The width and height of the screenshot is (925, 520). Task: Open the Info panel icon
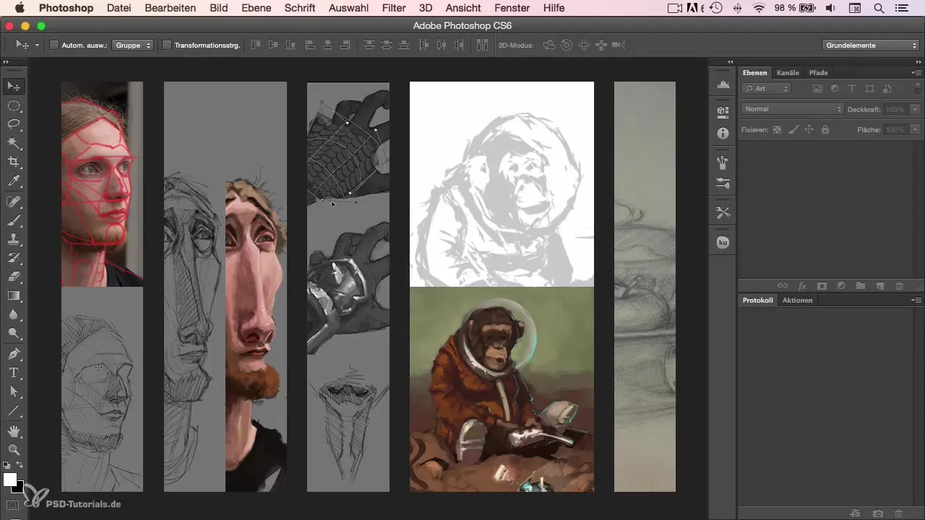pos(723,134)
